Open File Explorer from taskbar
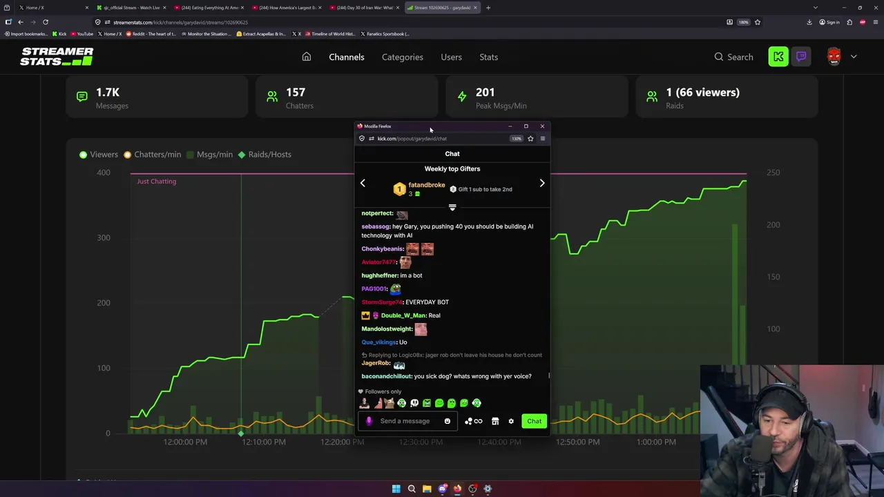The height and width of the screenshot is (497, 884). [x=427, y=489]
